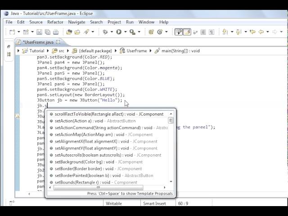Toggle Mark Occurrences highlighter button
This screenshot has width=288, height=216.
[187, 32]
